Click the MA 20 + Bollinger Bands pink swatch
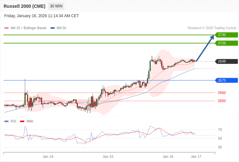 coord(6,28)
